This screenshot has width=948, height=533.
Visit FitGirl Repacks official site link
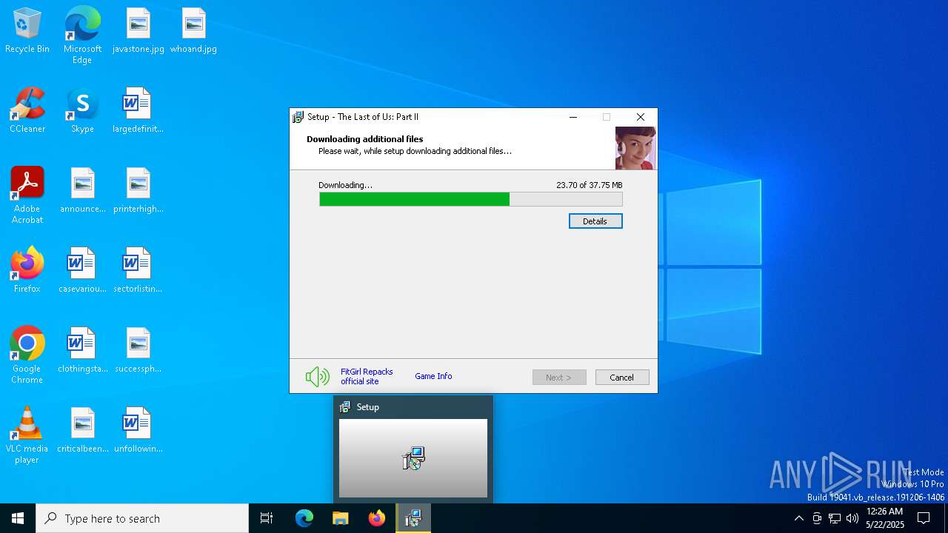(x=367, y=377)
